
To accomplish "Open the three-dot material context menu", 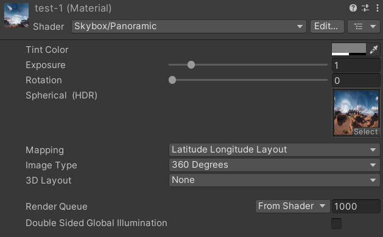I will [378, 8].
